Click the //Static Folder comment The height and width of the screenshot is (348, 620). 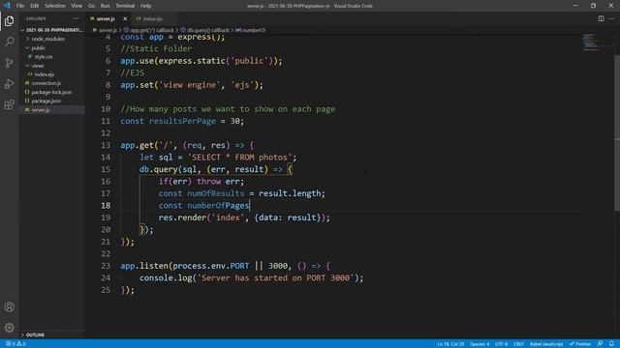156,49
